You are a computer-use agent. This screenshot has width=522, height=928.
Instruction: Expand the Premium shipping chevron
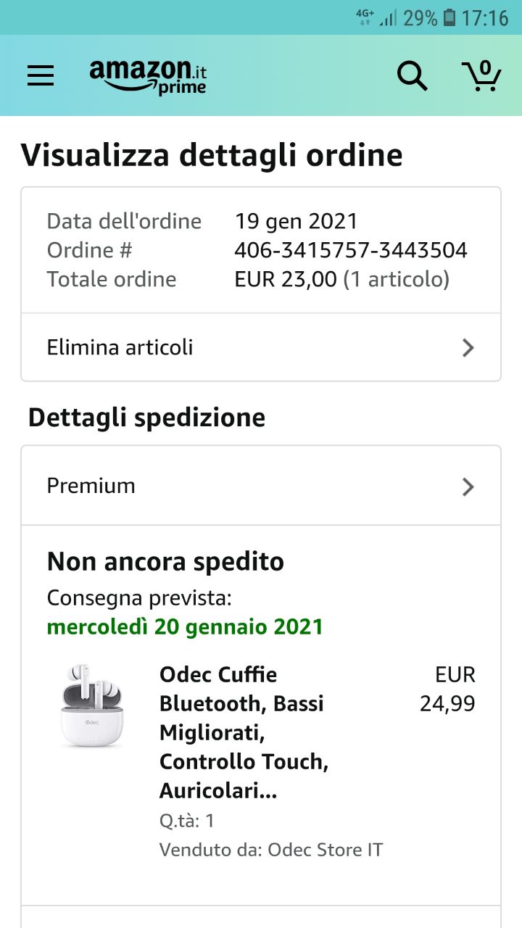tap(468, 486)
